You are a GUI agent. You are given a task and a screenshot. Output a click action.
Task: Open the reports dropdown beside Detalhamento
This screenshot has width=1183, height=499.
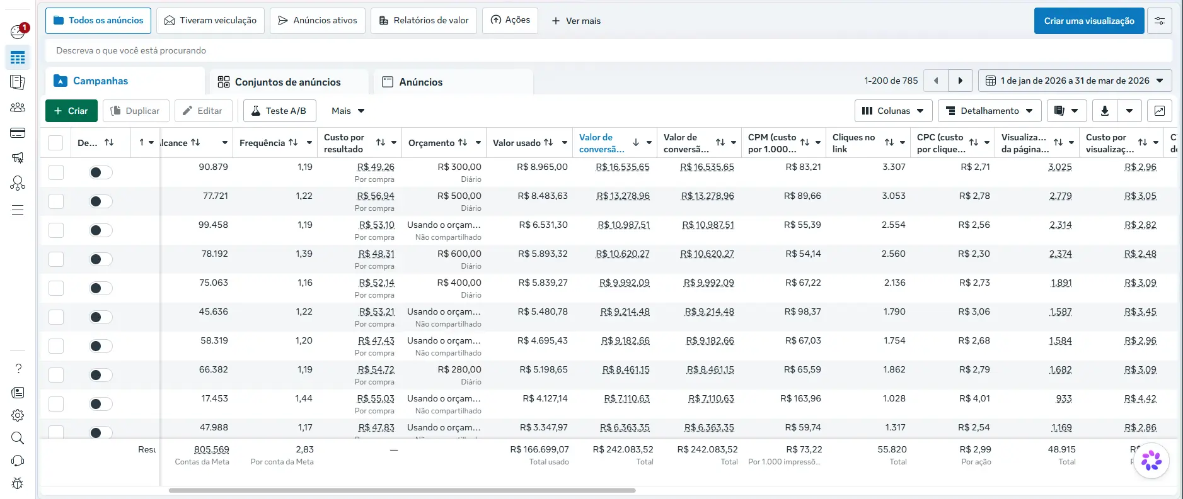1066,111
